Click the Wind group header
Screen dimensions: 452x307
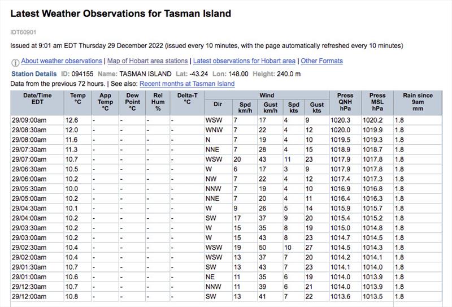click(267, 95)
